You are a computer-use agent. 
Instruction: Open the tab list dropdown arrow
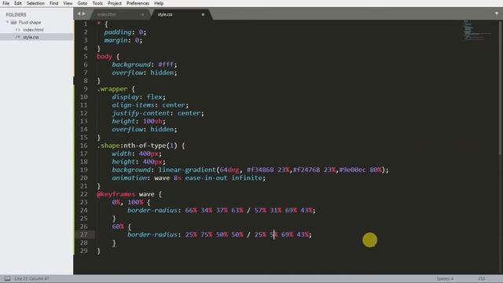pyautogui.click(x=497, y=14)
